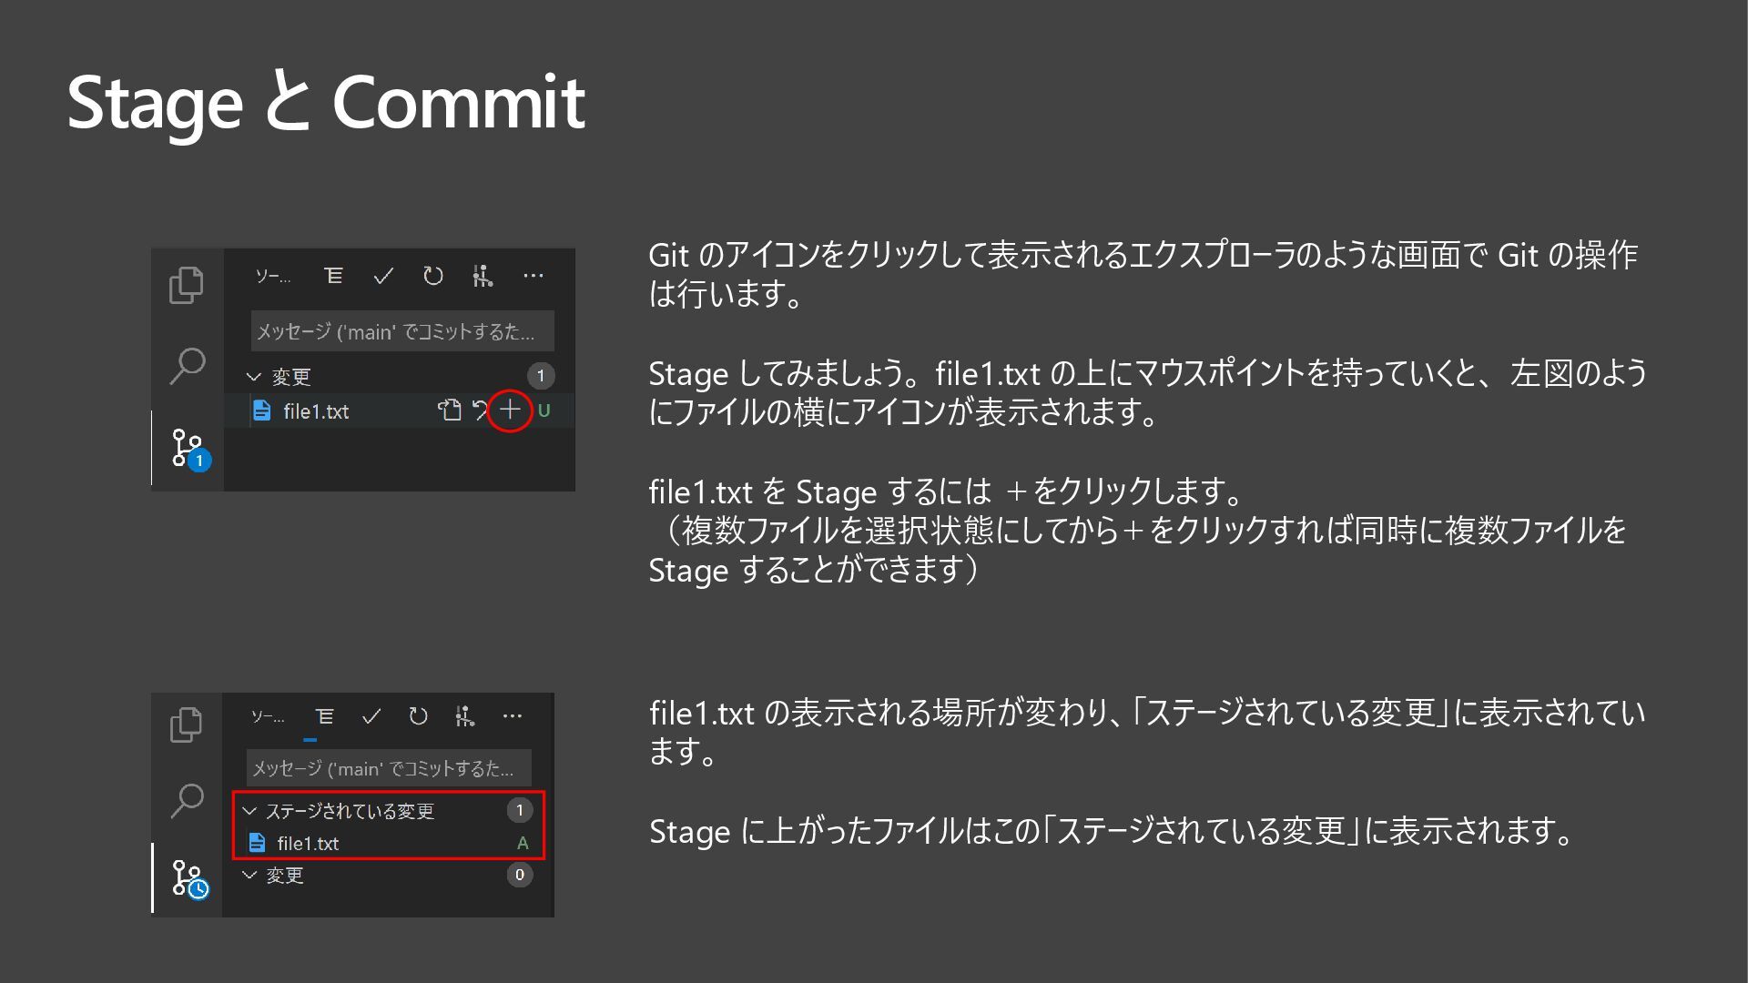Click the Source Control icon with the 1 badge
Screen dimensions: 1748x983
188,449
